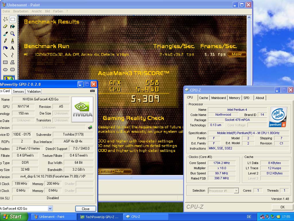Select the Curve tool in Paint
The height and width of the screenshot is (221, 294).
point(13,55)
